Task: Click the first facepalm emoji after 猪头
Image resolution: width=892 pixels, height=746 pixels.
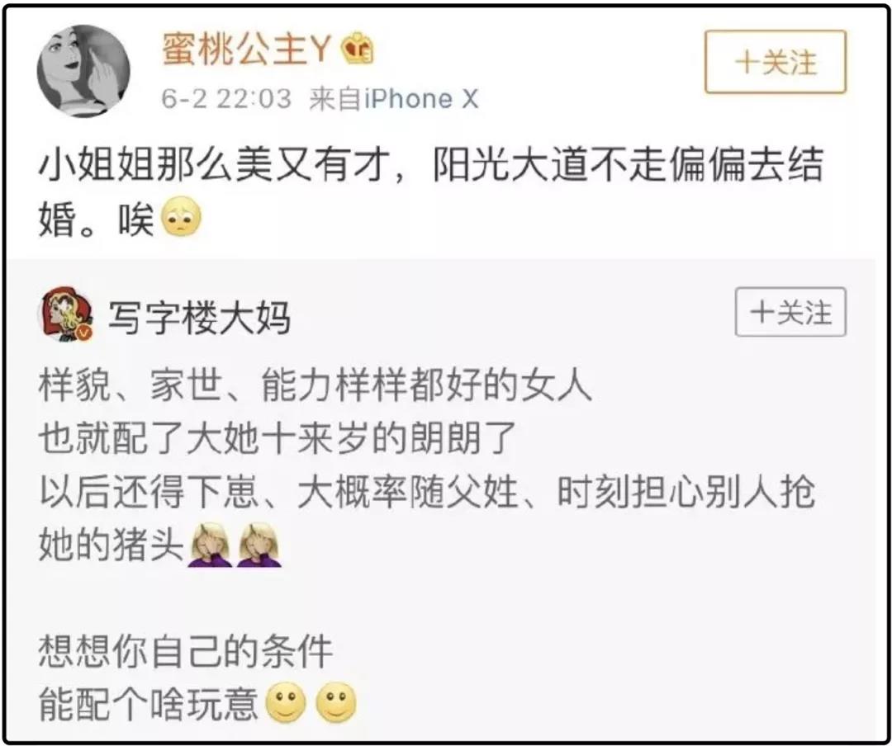Action: point(210,545)
